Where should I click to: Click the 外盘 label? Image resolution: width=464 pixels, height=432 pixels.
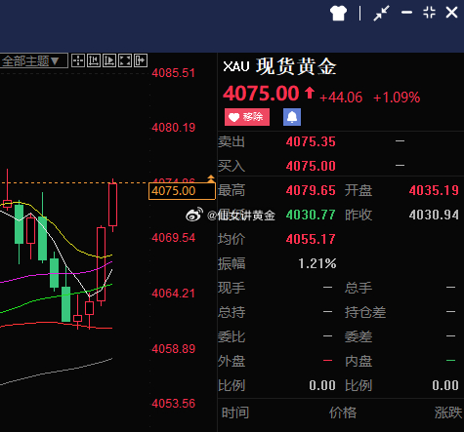pyautogui.click(x=232, y=361)
